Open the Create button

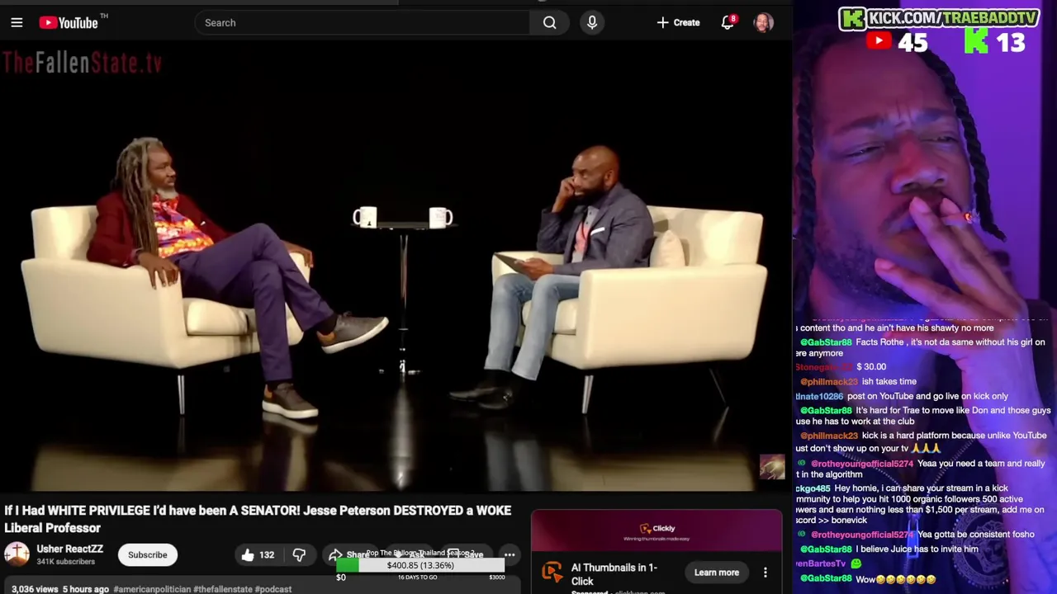(x=678, y=22)
